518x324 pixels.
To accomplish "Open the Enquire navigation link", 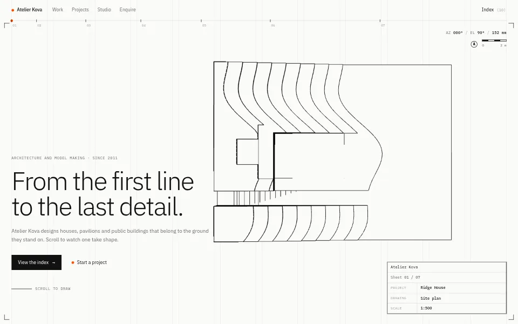I will pos(127,10).
